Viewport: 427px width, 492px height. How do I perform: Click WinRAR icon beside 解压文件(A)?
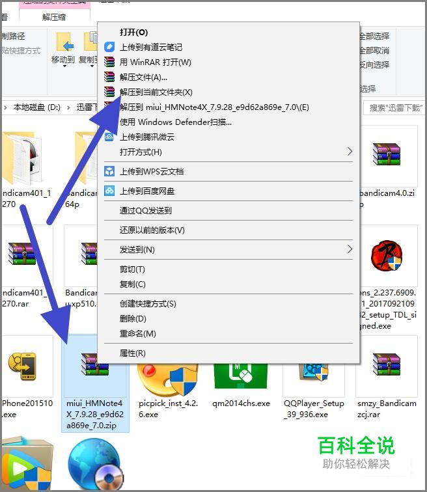(109, 77)
